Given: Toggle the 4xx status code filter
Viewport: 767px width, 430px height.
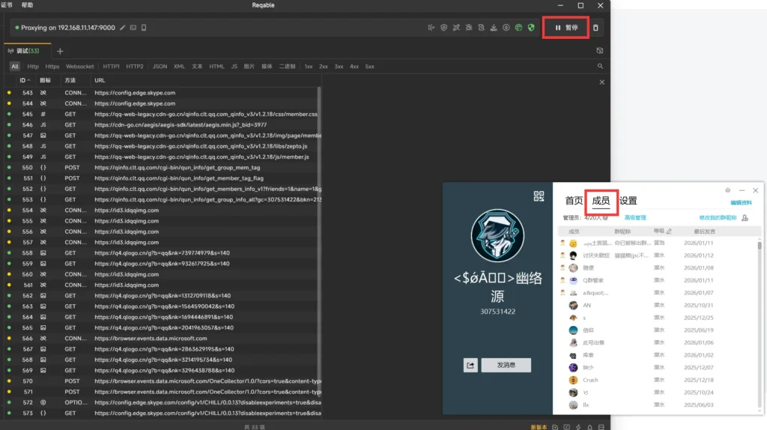Looking at the screenshot, I should click(354, 66).
